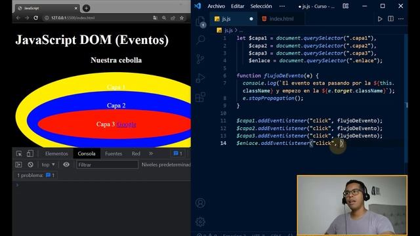
Task: Clear the console
Action: pos(31,165)
